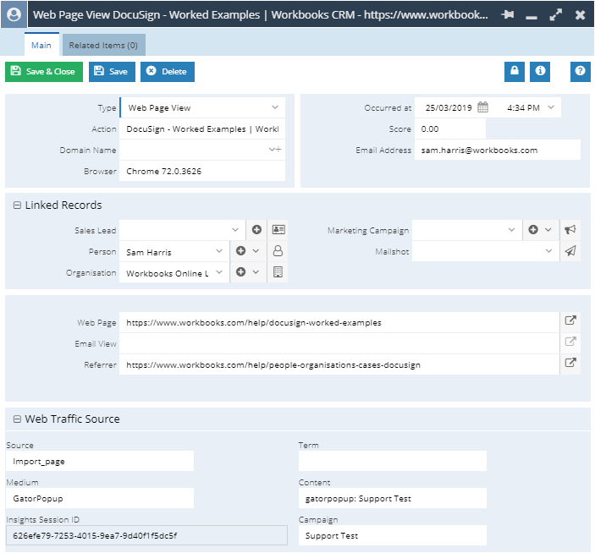Screen dimensions: 595x553
Task: Expand the Person dropdown showing Sam Harris
Action: tap(219, 251)
